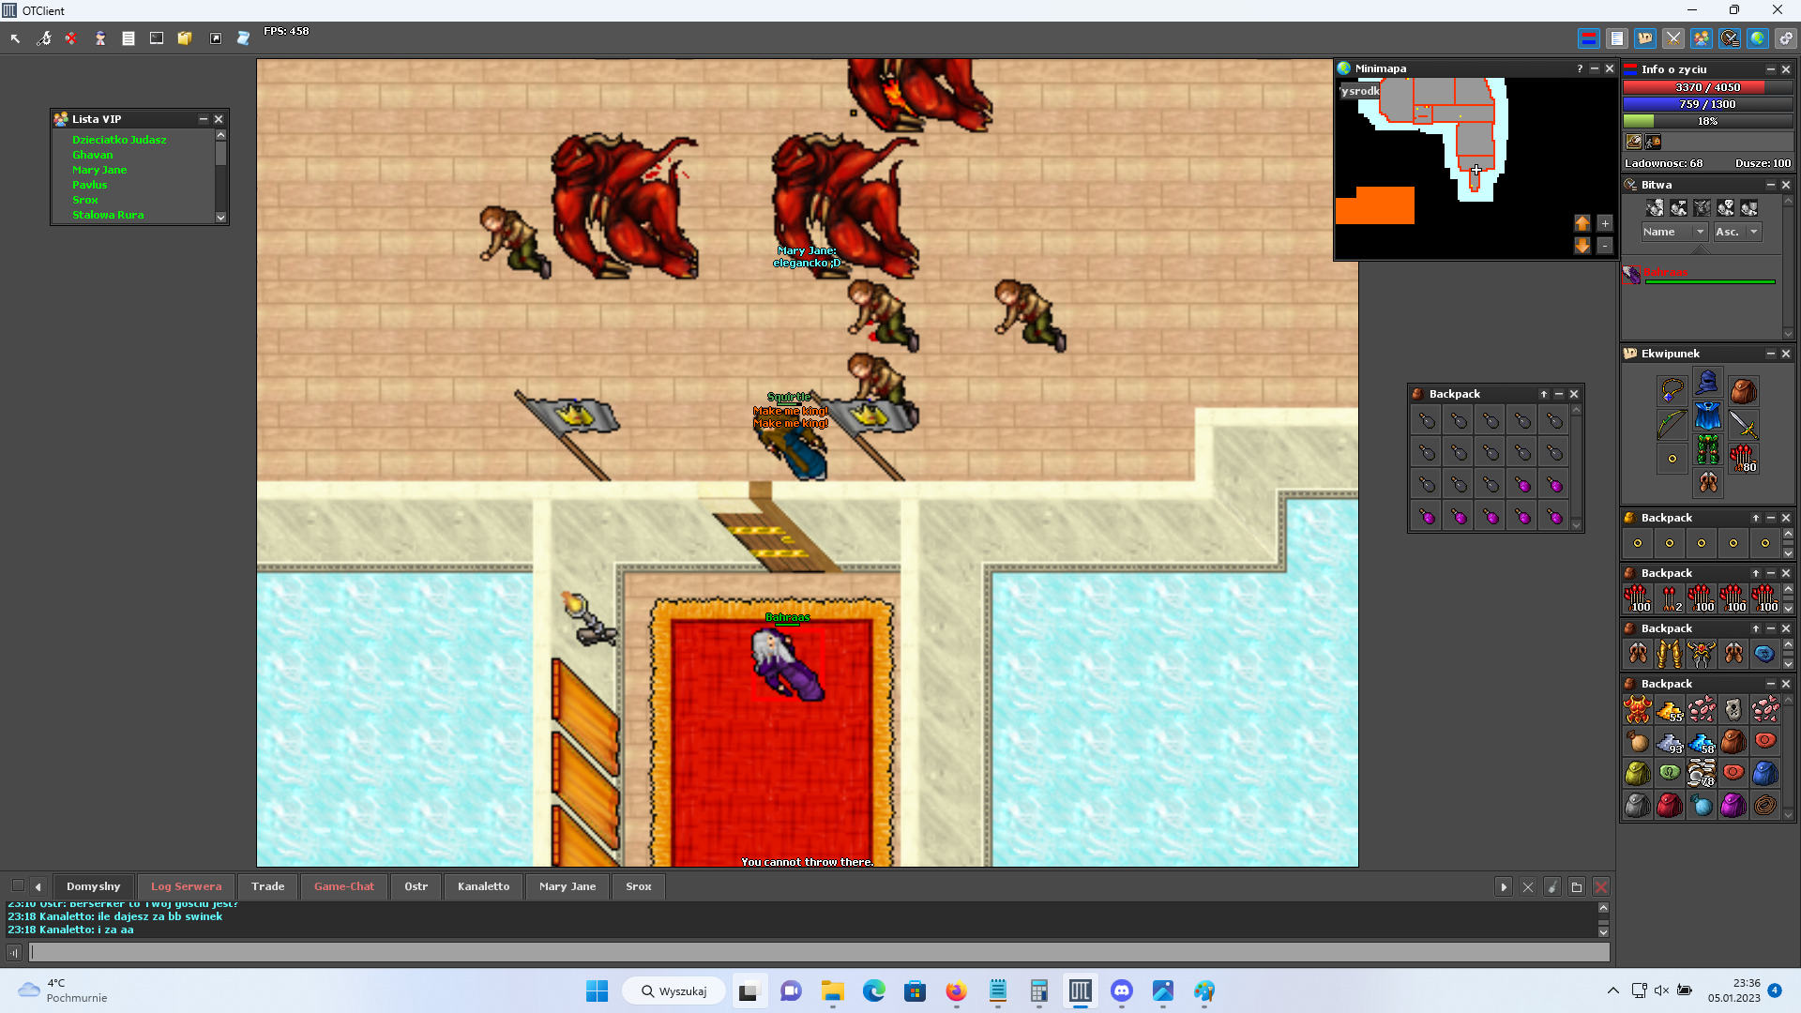This screenshot has width=1801, height=1013.
Task: Minimize the Lista VIP panel
Action: 203,119
